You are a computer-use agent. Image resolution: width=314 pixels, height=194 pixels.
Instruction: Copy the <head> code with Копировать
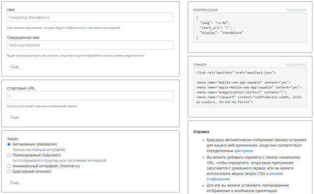[296, 65]
